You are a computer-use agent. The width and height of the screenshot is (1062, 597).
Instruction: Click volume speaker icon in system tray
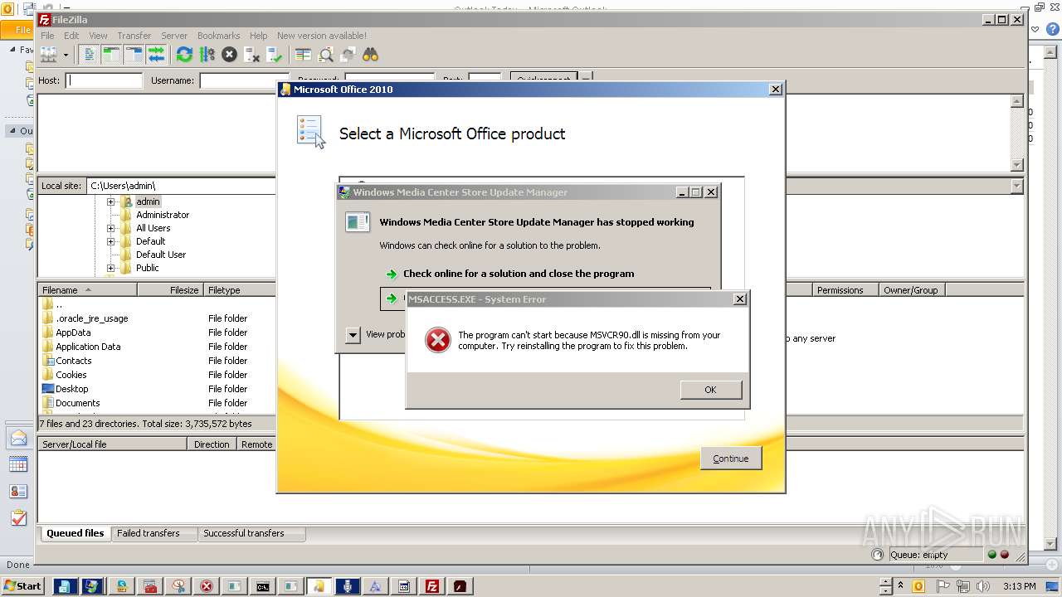click(x=983, y=586)
